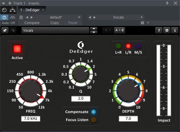
Task: Open the host gear settings icon
Action: point(142,23)
